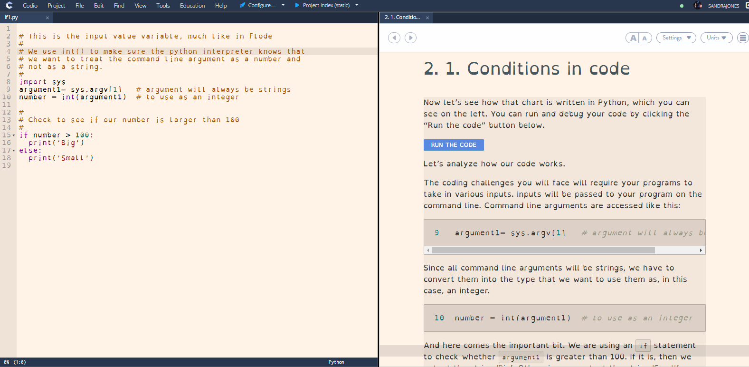Click the '2. 1. Conditions in code' heading
The height and width of the screenshot is (367, 749).
(527, 68)
